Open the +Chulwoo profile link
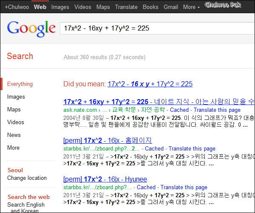Viewport: 255px width, 213px height. pyautogui.click(x=17, y=7)
